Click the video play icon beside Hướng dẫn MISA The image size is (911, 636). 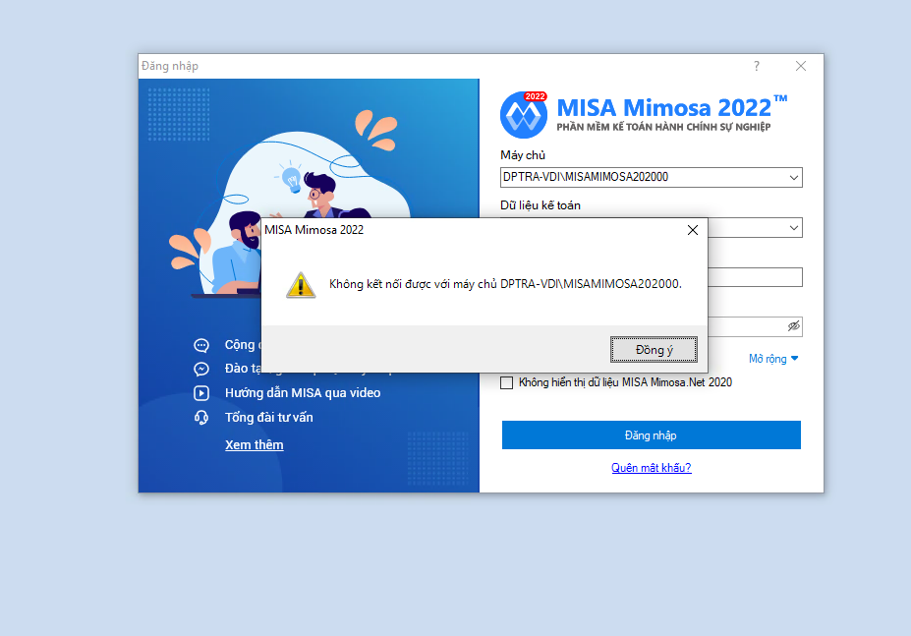[201, 393]
